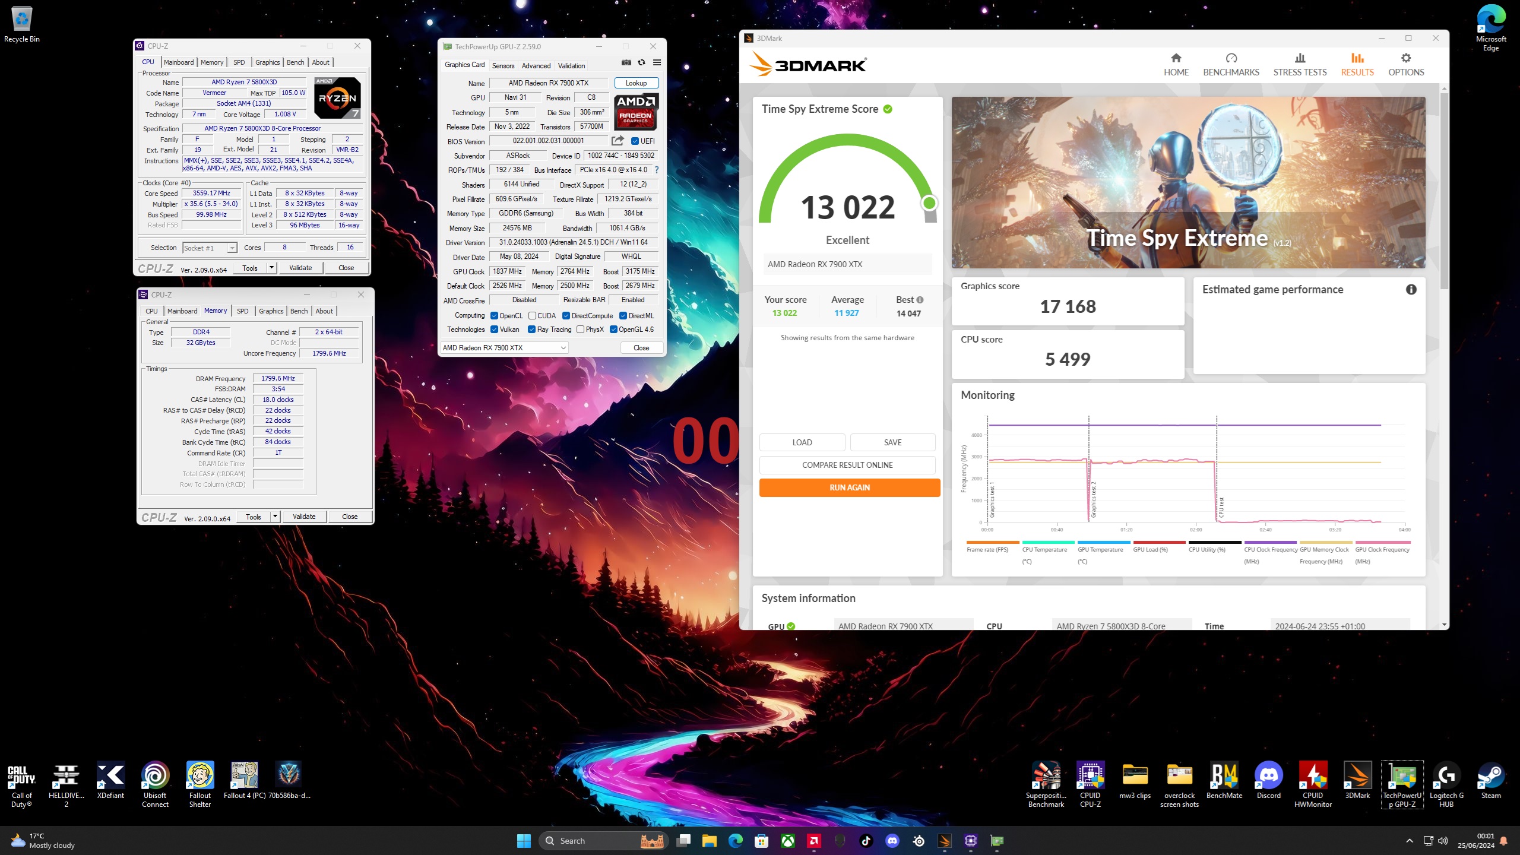Image resolution: width=1520 pixels, height=855 pixels.
Task: Open the Socket #1 selection dropdown
Action: pyautogui.click(x=210, y=248)
